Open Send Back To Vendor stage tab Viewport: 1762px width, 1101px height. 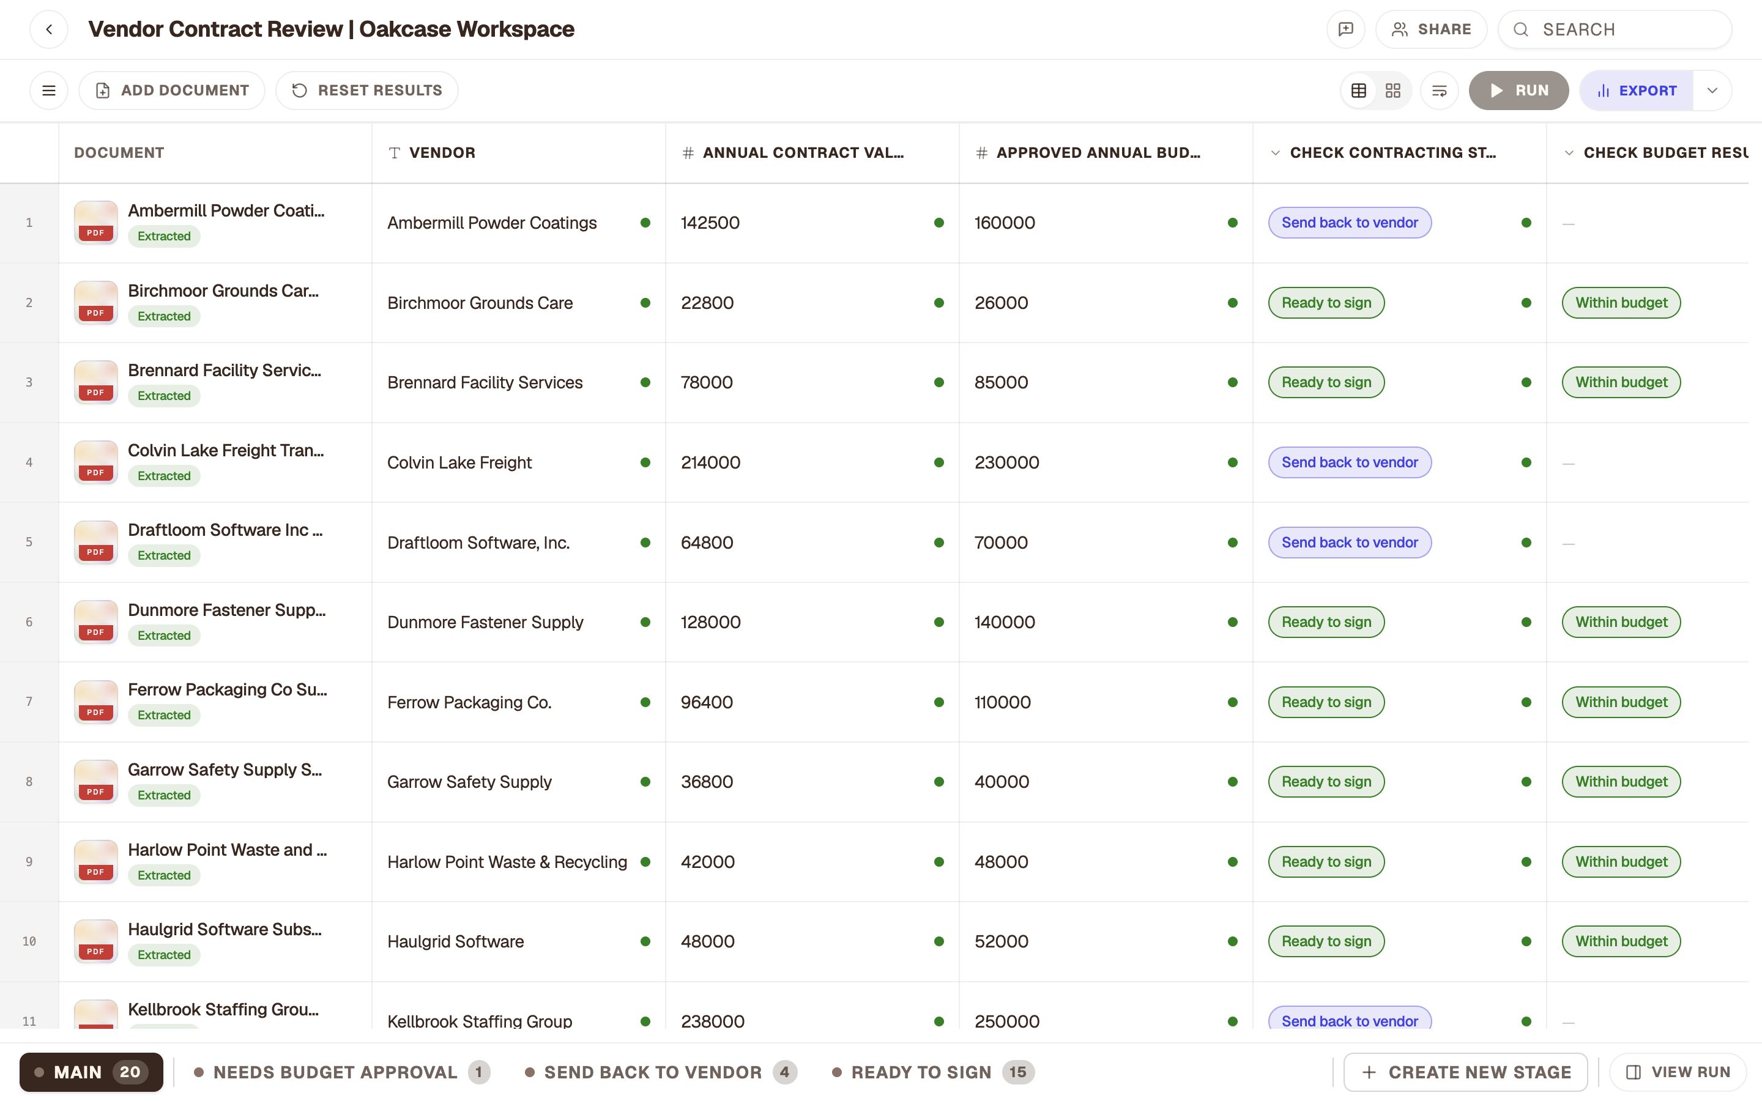[x=661, y=1072]
